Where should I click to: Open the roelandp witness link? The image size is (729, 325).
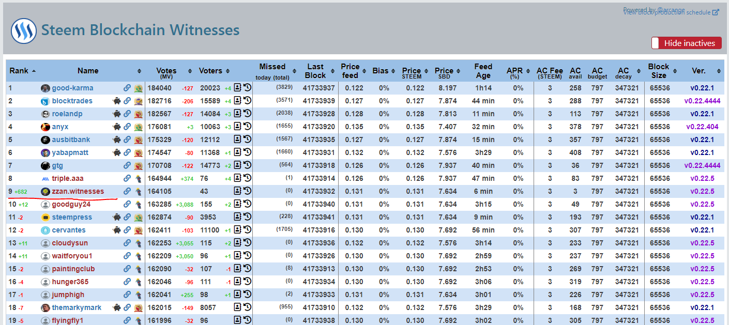[x=67, y=114]
